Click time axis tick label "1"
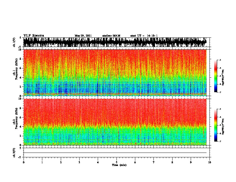 point(42,162)
